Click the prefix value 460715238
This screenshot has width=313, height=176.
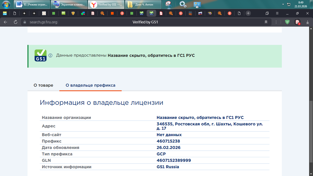tap(168, 141)
